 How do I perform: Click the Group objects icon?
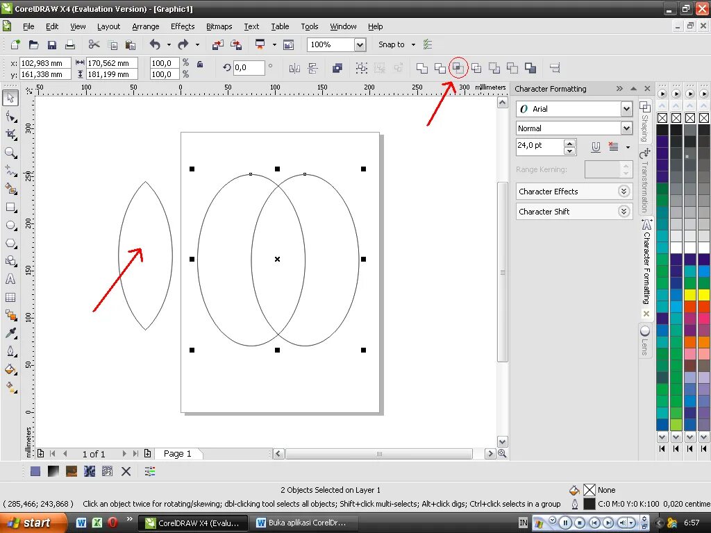click(x=361, y=68)
